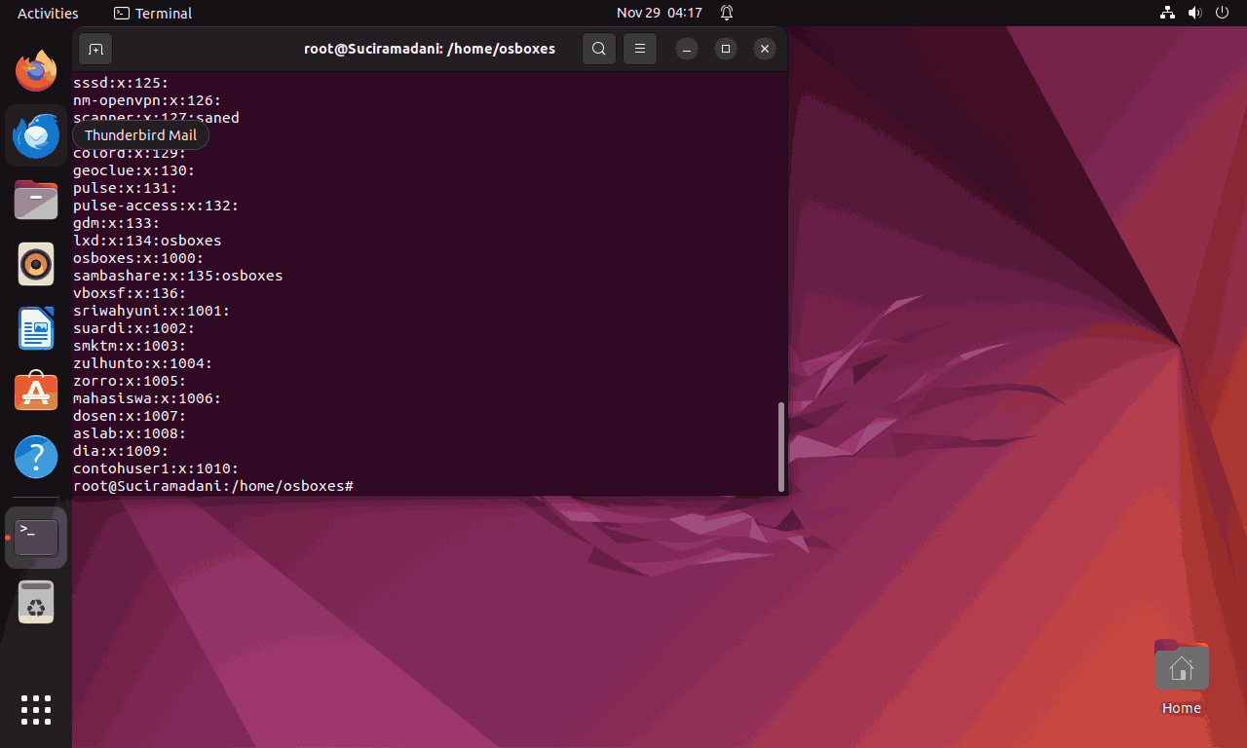The height and width of the screenshot is (748, 1247).
Task: Open the Trash from the dock
Action: click(x=36, y=602)
